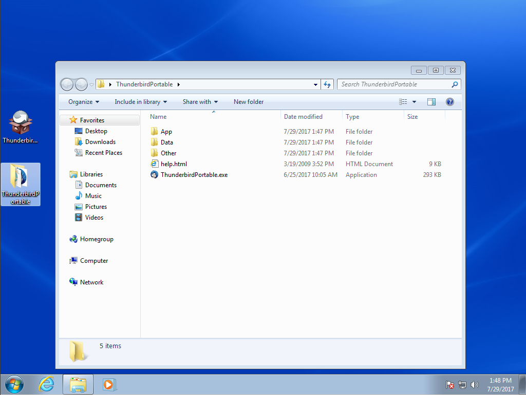Launch Windows Media Player from taskbar

(x=109, y=384)
